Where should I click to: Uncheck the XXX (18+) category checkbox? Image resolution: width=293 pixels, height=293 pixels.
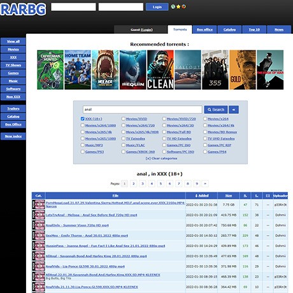[x=83, y=118]
